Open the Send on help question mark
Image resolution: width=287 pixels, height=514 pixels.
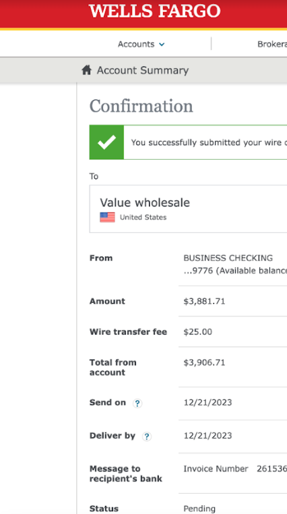pos(137,403)
